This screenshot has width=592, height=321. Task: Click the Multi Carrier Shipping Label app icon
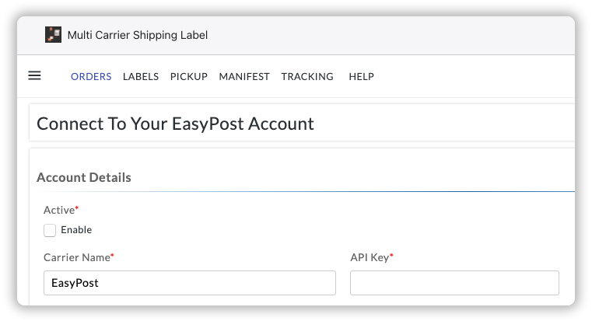click(53, 35)
